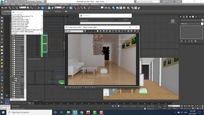This screenshot has width=204, height=115.
Task: Open the selection filter dropdown in toolbar
Action: (23, 8)
